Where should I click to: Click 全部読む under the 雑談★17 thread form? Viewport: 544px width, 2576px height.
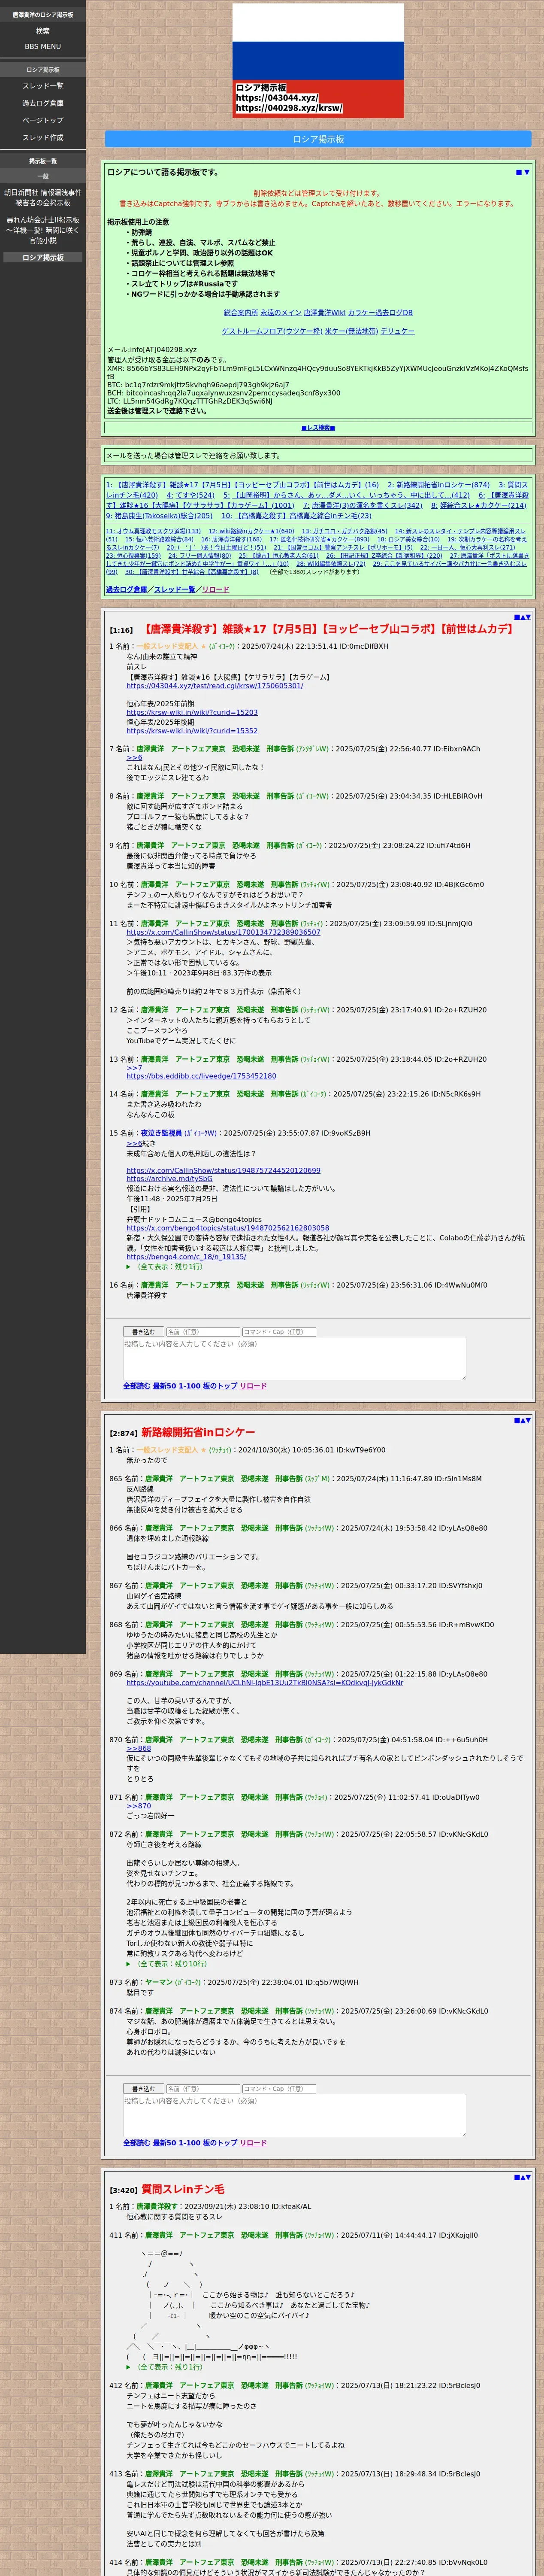tap(136, 1386)
